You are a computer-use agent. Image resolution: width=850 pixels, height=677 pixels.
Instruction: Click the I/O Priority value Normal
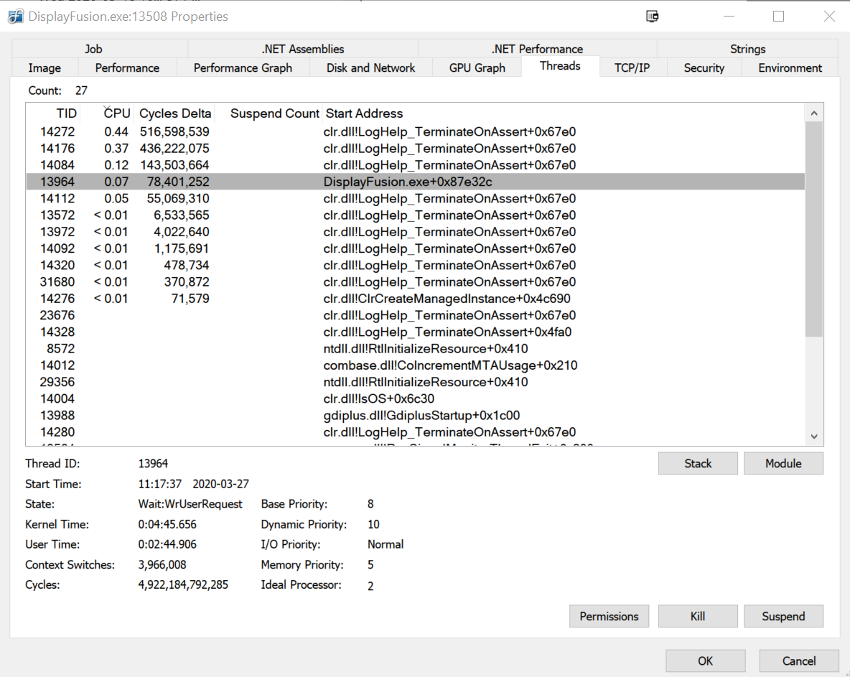pyautogui.click(x=386, y=544)
